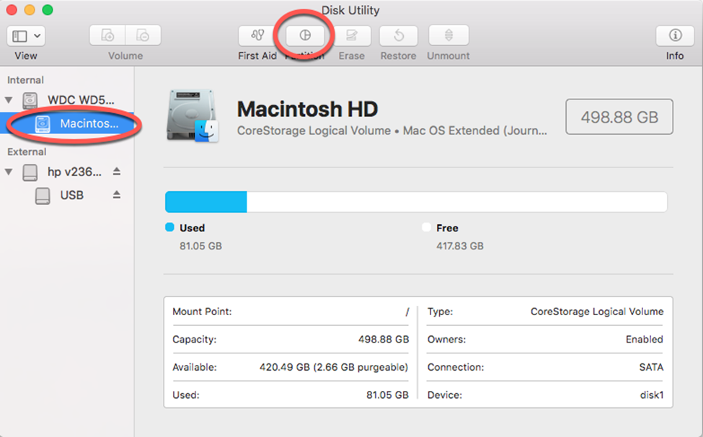This screenshot has width=703, height=437.
Task: Collapse the WDC WD5 disk tree
Action: (9, 100)
